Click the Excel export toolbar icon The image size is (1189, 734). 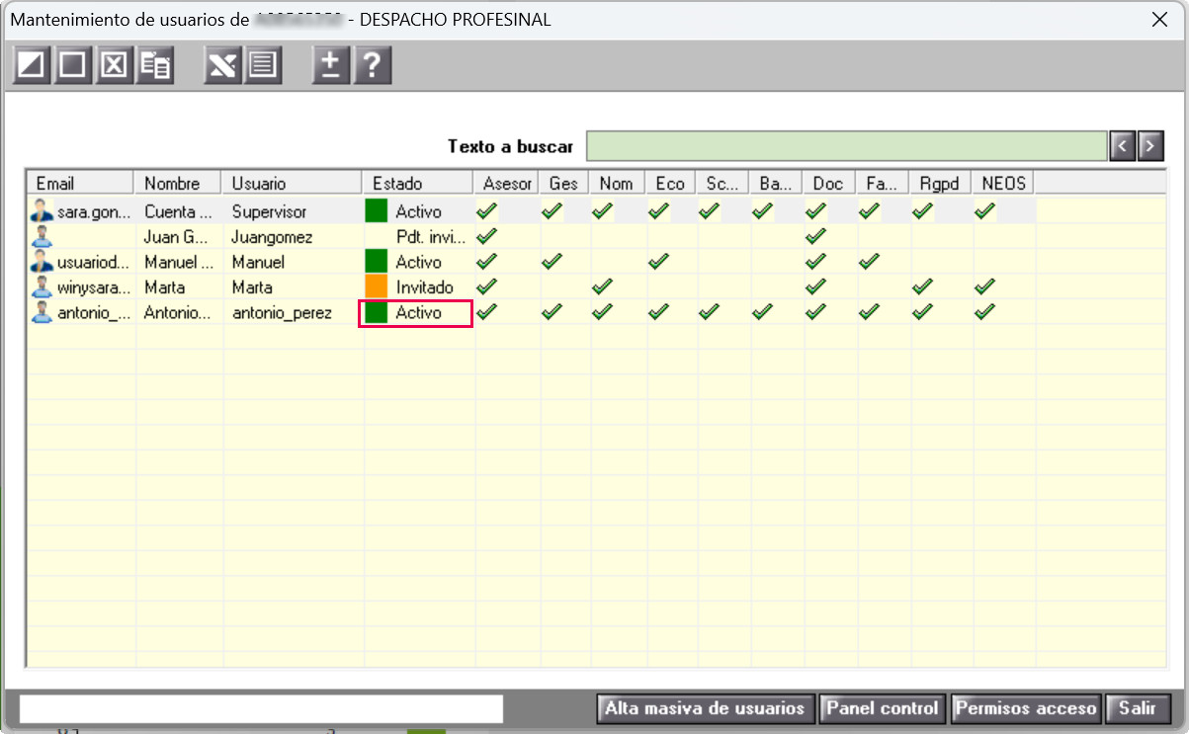pos(223,65)
